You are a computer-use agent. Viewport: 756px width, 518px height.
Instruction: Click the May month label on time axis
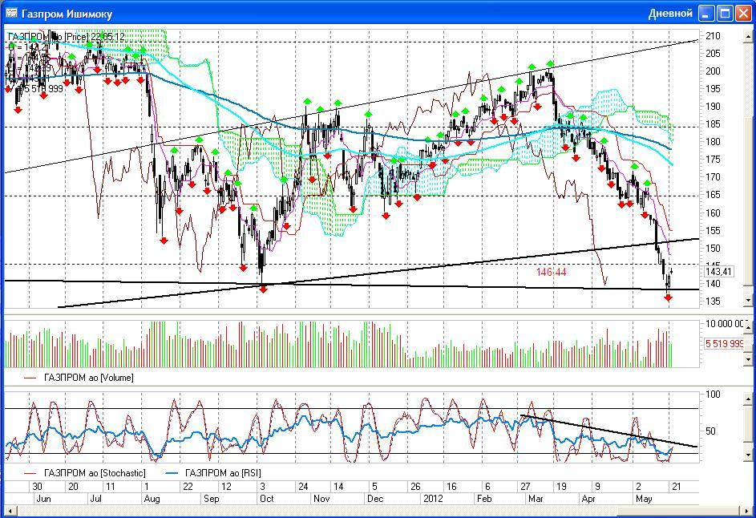coord(644,499)
